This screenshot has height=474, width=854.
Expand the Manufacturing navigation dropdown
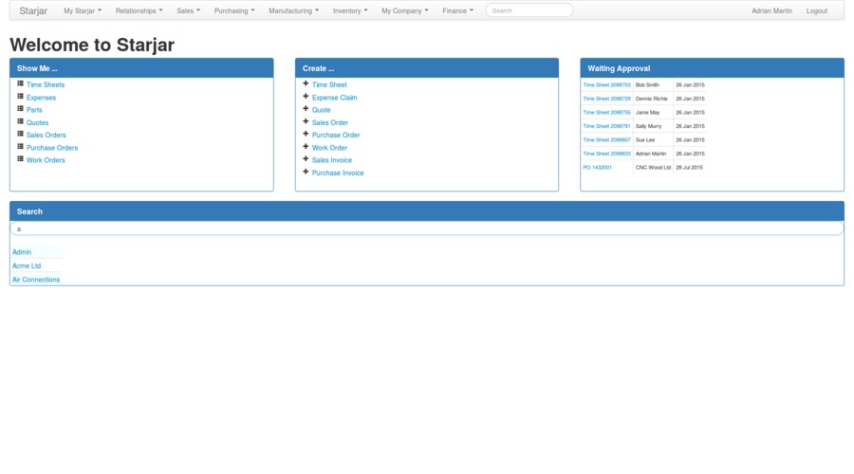pyautogui.click(x=293, y=10)
